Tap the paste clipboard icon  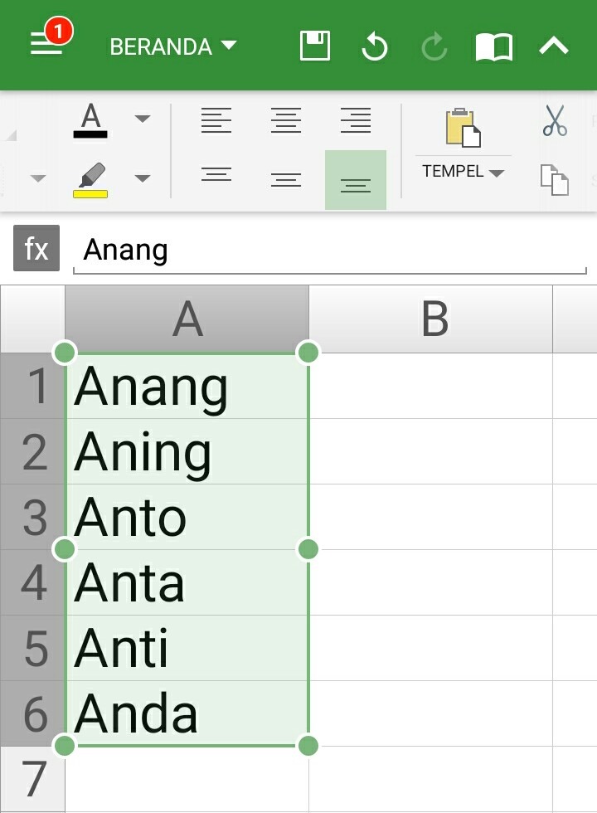click(463, 128)
